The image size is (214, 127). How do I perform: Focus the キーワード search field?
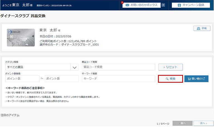(118, 79)
